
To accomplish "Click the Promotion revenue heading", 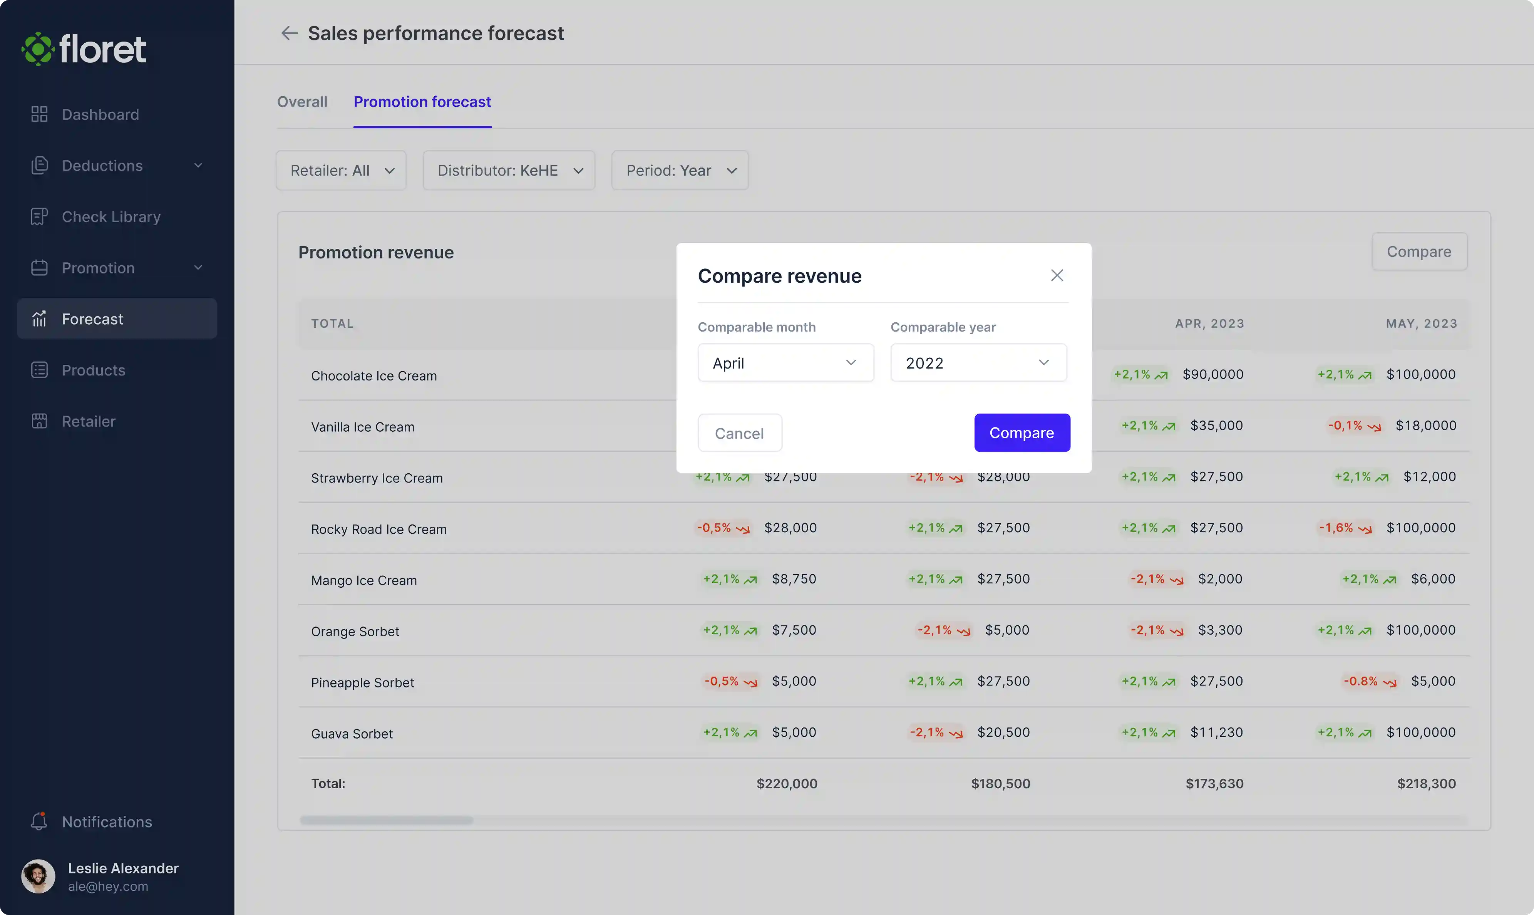I will [x=376, y=252].
